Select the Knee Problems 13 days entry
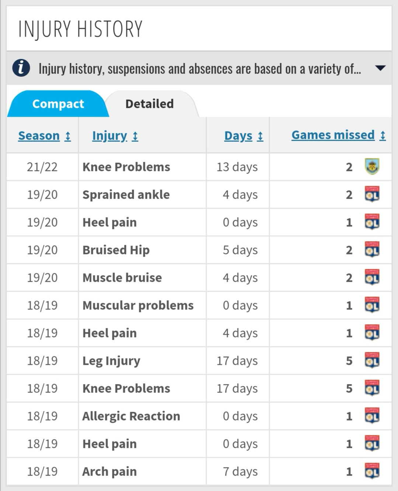Viewport: 398px width, 491px height. pyautogui.click(x=199, y=167)
